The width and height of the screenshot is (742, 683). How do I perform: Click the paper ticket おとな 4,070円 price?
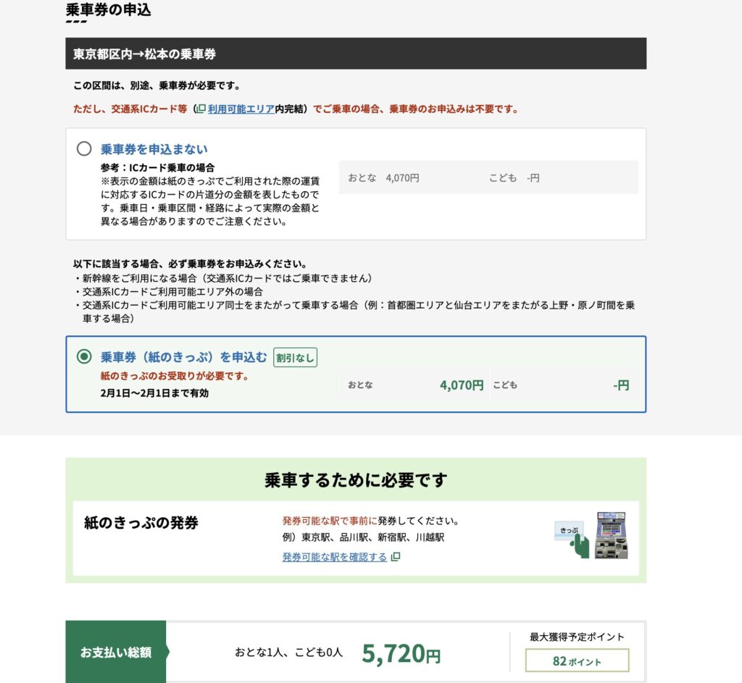pyautogui.click(x=461, y=385)
